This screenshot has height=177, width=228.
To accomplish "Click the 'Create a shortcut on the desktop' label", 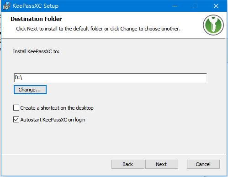I will (x=57, y=108).
